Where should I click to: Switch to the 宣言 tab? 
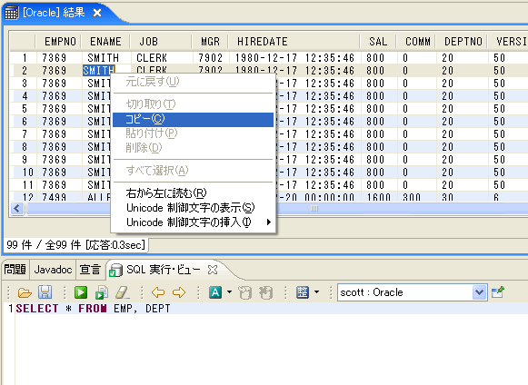[x=90, y=270]
